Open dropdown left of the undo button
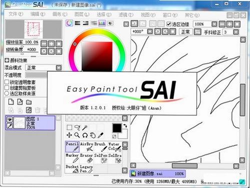Viewport: 250px width, 188px height. coord(126,24)
